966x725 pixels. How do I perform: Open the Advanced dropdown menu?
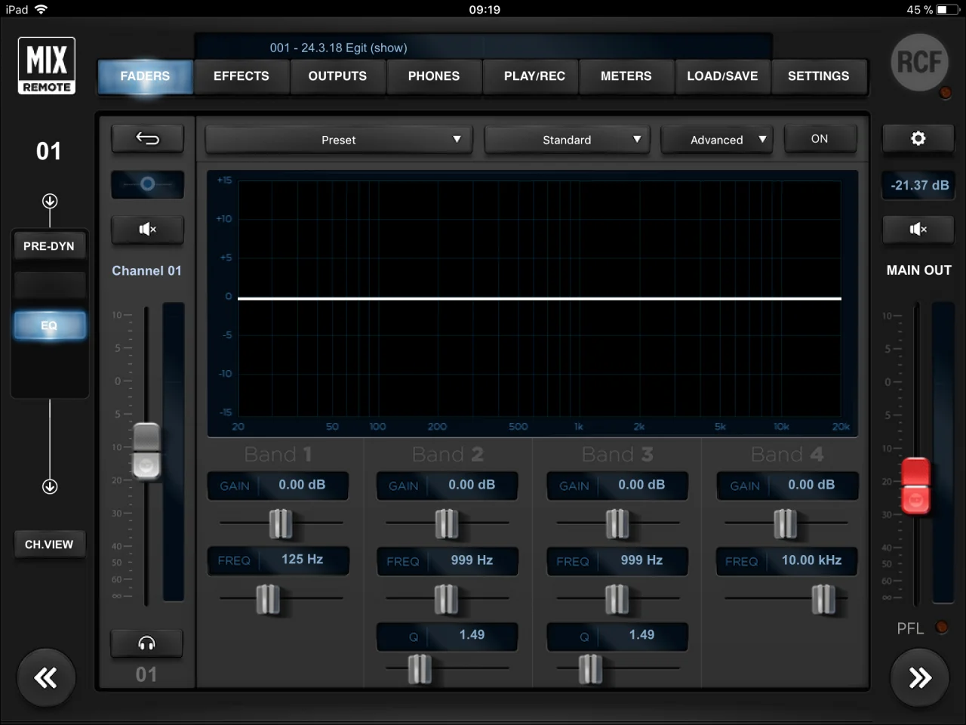point(717,140)
